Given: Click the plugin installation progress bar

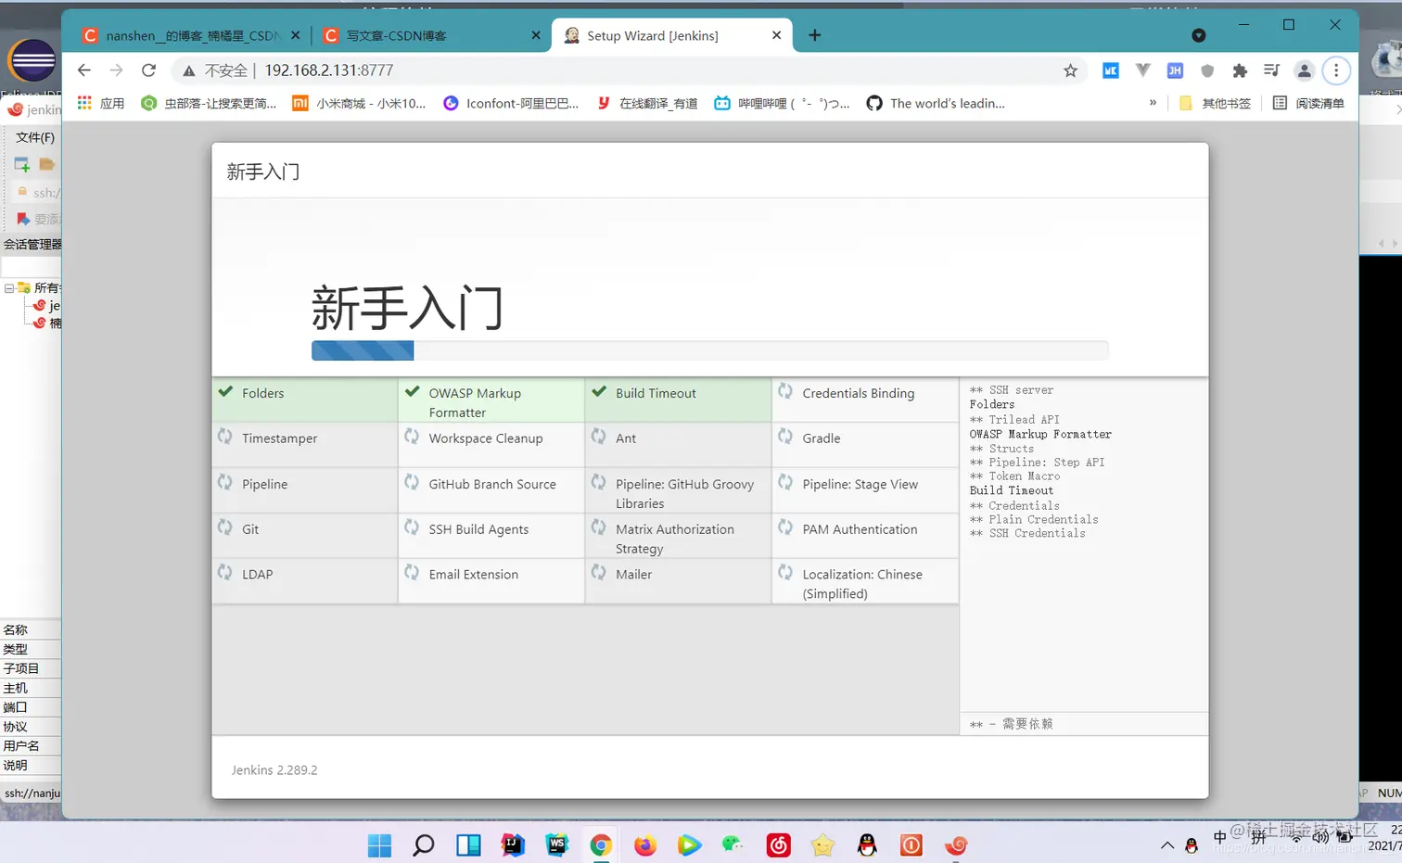Looking at the screenshot, I should click(x=709, y=350).
